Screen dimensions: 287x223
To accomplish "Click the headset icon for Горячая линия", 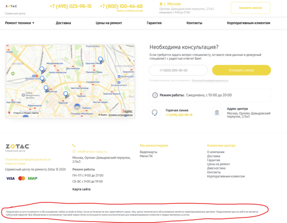I will pos(155,112).
